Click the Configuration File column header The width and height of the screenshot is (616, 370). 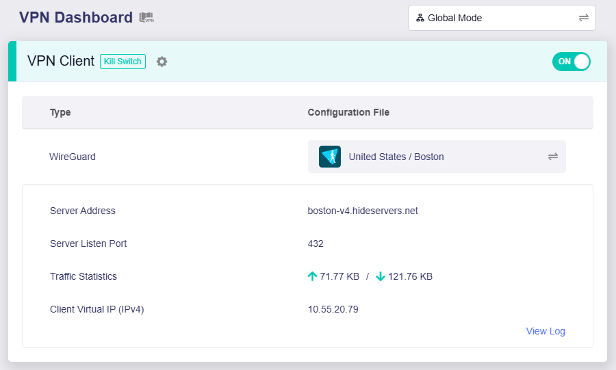[x=348, y=112]
